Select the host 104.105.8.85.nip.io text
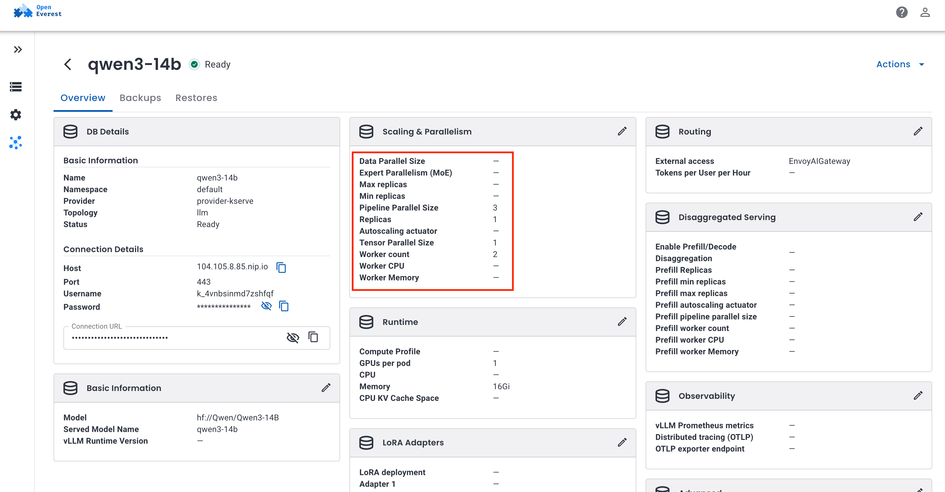This screenshot has width=945, height=492. tap(232, 267)
